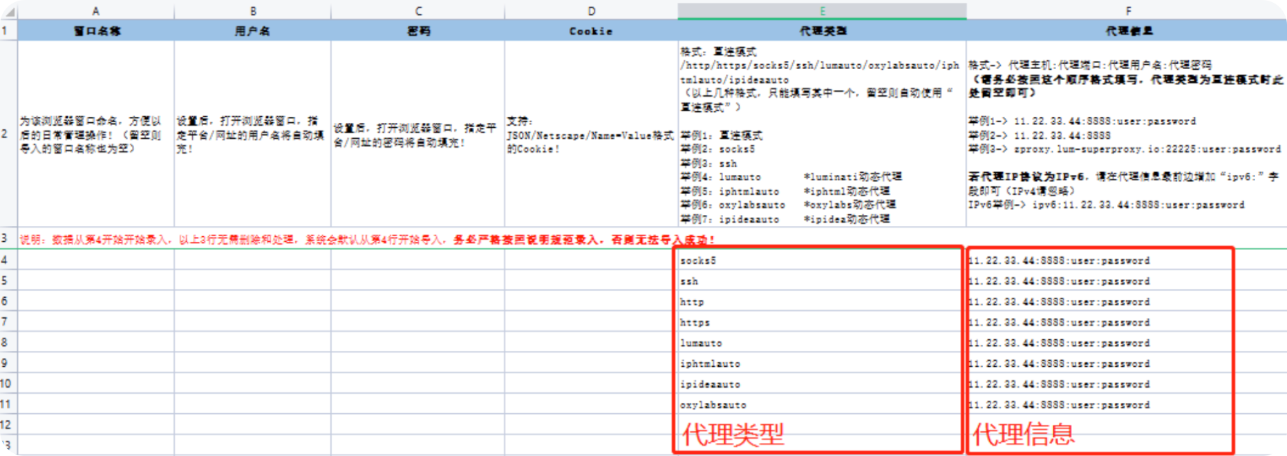Click the proxy type format description cell
The height and width of the screenshot is (456, 1287).
click(822, 133)
